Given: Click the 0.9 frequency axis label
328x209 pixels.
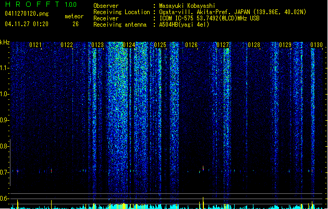Looking at the screenshot, I should click(x=4, y=120).
